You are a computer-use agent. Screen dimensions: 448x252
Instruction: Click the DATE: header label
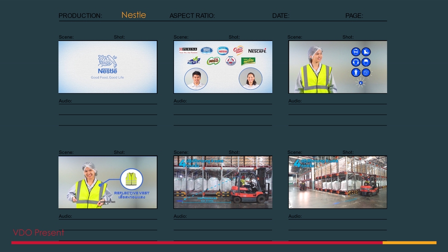[280, 16]
